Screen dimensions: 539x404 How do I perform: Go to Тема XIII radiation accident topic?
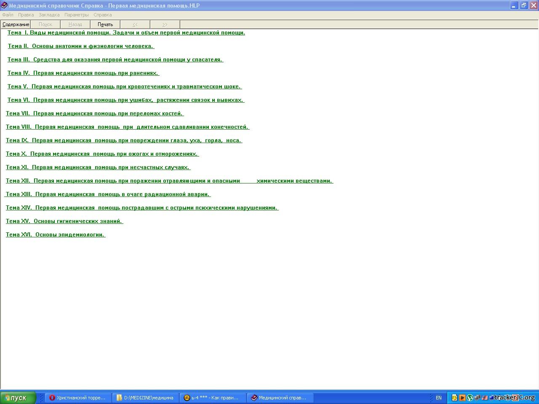107,194
